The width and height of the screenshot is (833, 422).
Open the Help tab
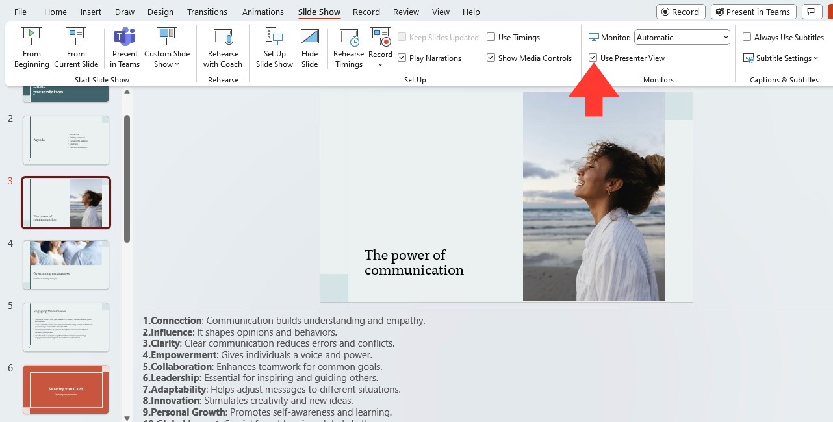click(471, 12)
